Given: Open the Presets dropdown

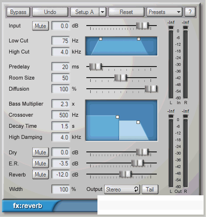Looking at the screenshot, I should click(165, 12).
